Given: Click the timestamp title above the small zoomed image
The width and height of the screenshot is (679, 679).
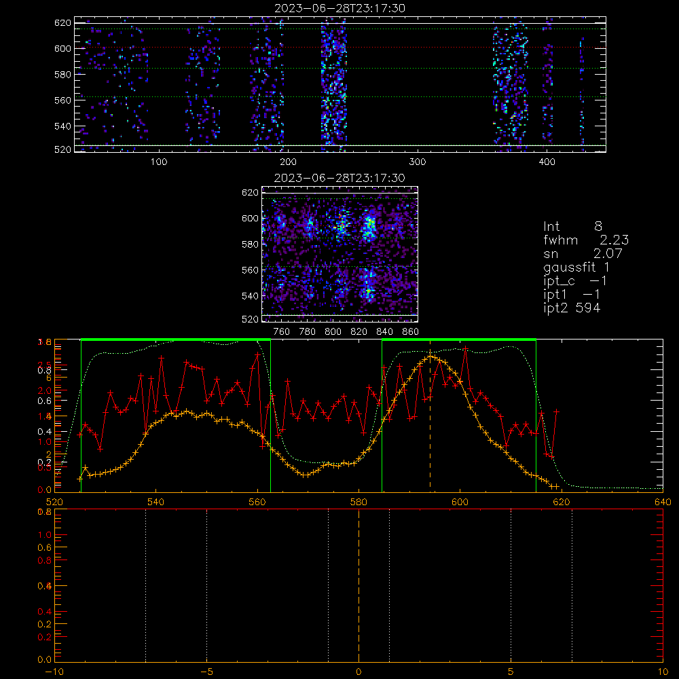Looking at the screenshot, I should (x=339, y=178).
